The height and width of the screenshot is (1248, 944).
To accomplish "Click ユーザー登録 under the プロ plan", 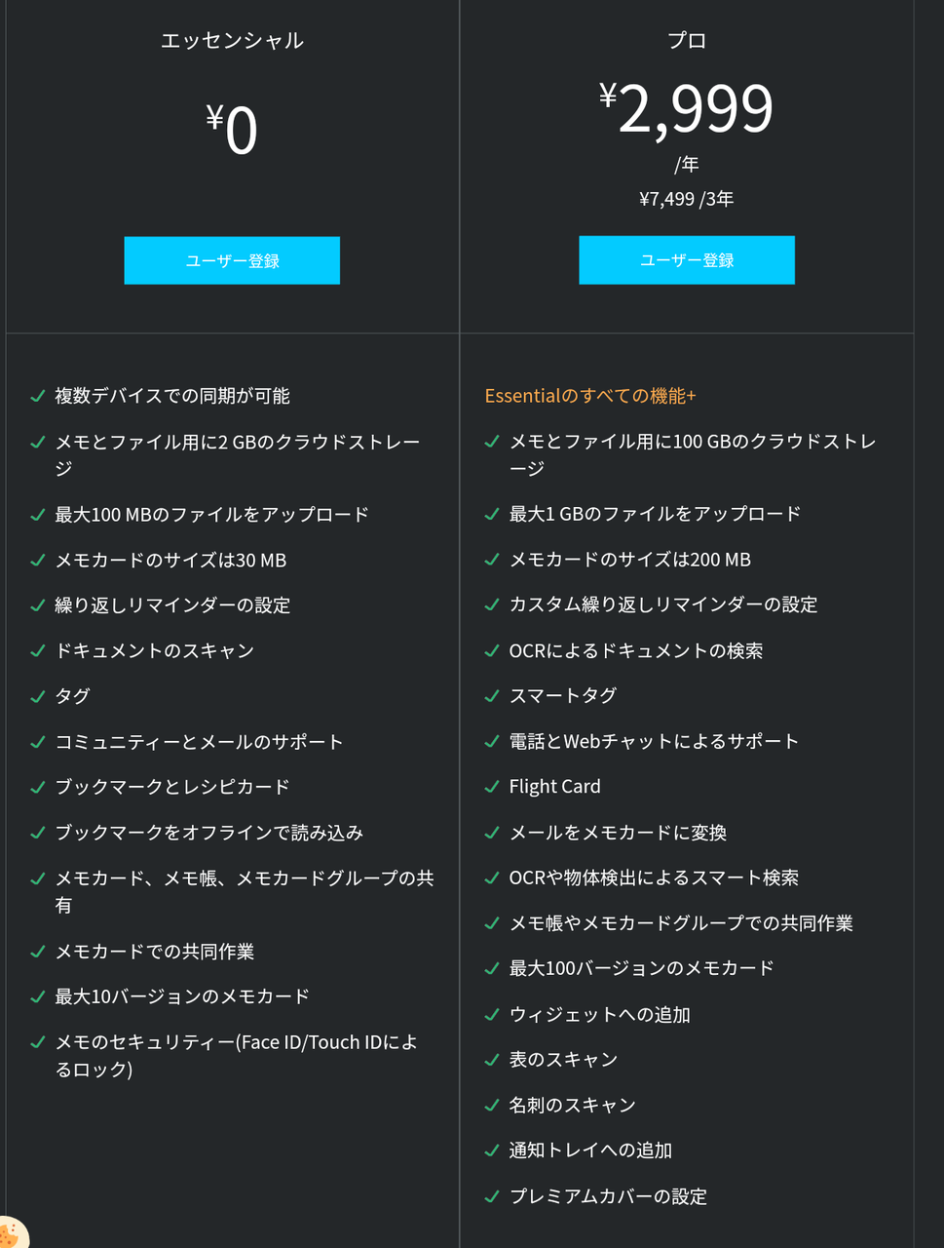I will point(686,260).
